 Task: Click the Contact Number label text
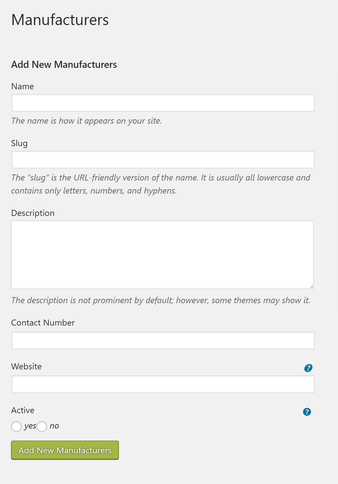coord(43,323)
